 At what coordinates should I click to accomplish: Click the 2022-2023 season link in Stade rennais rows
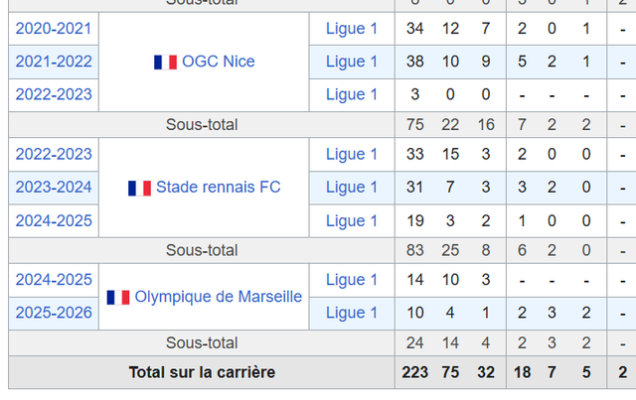point(54,155)
